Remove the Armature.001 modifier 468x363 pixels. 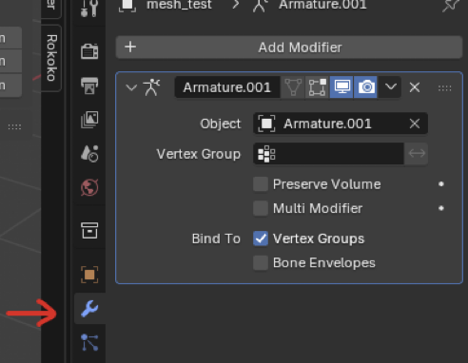coord(415,87)
